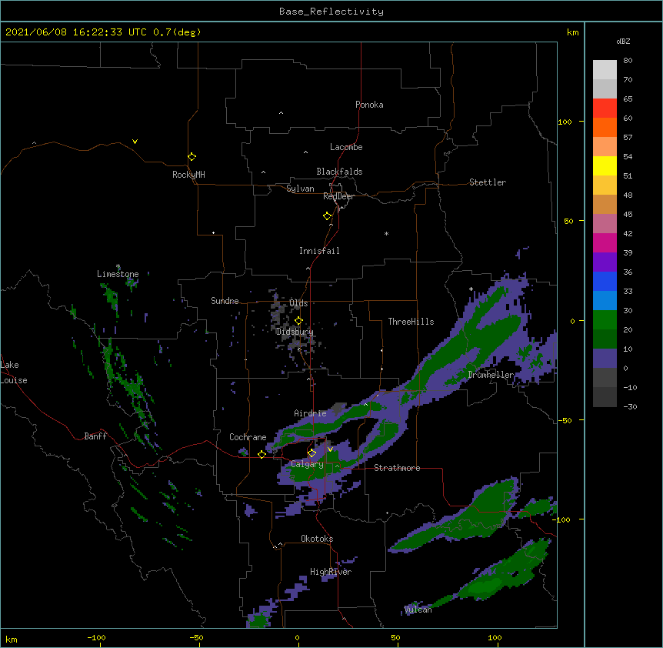Click the Strathmore town label
The image size is (663, 648).
[x=397, y=468]
